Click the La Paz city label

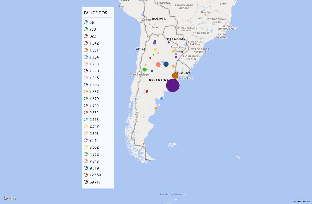(146, 20)
